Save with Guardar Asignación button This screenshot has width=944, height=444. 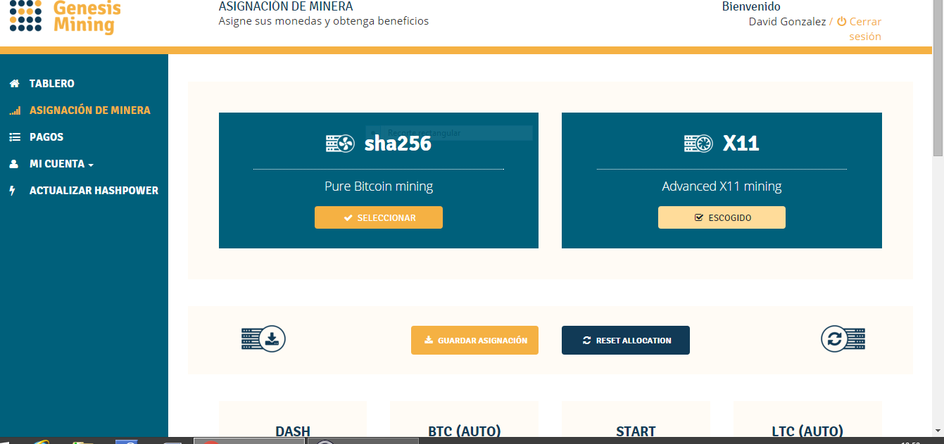474,340
